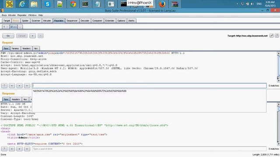Viewport: 280px width, 157px height.
Task: Add a new Repeater tab with ...
Action: coord(20,27)
